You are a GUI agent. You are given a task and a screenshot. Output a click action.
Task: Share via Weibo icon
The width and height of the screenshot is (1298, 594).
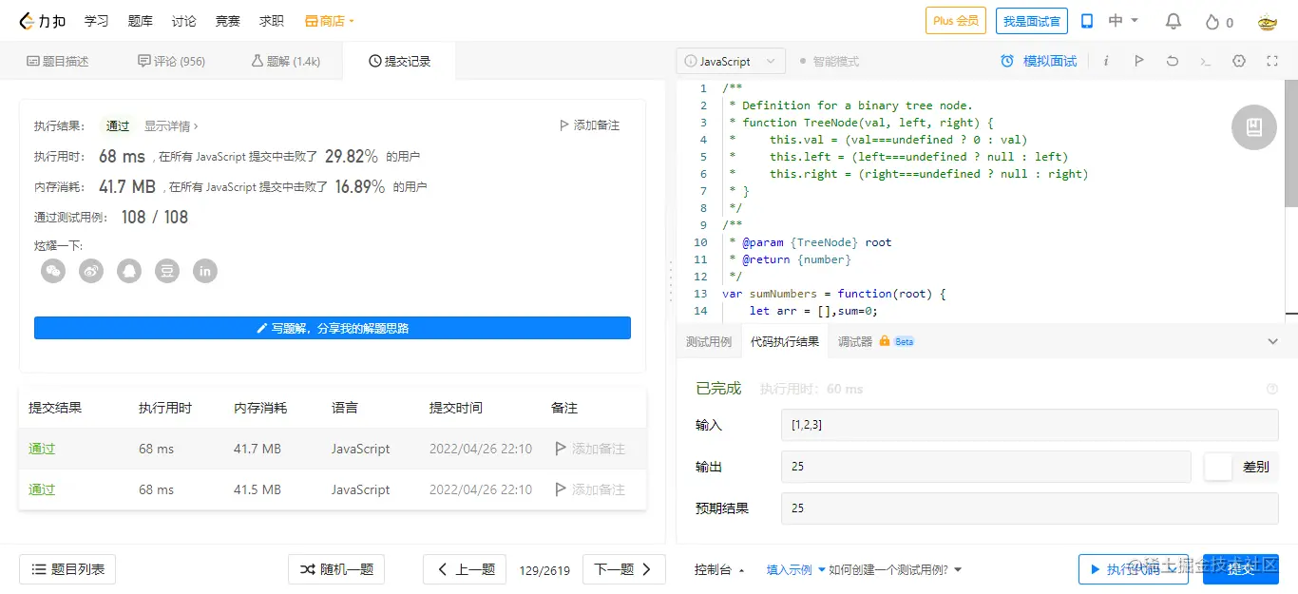tap(91, 271)
